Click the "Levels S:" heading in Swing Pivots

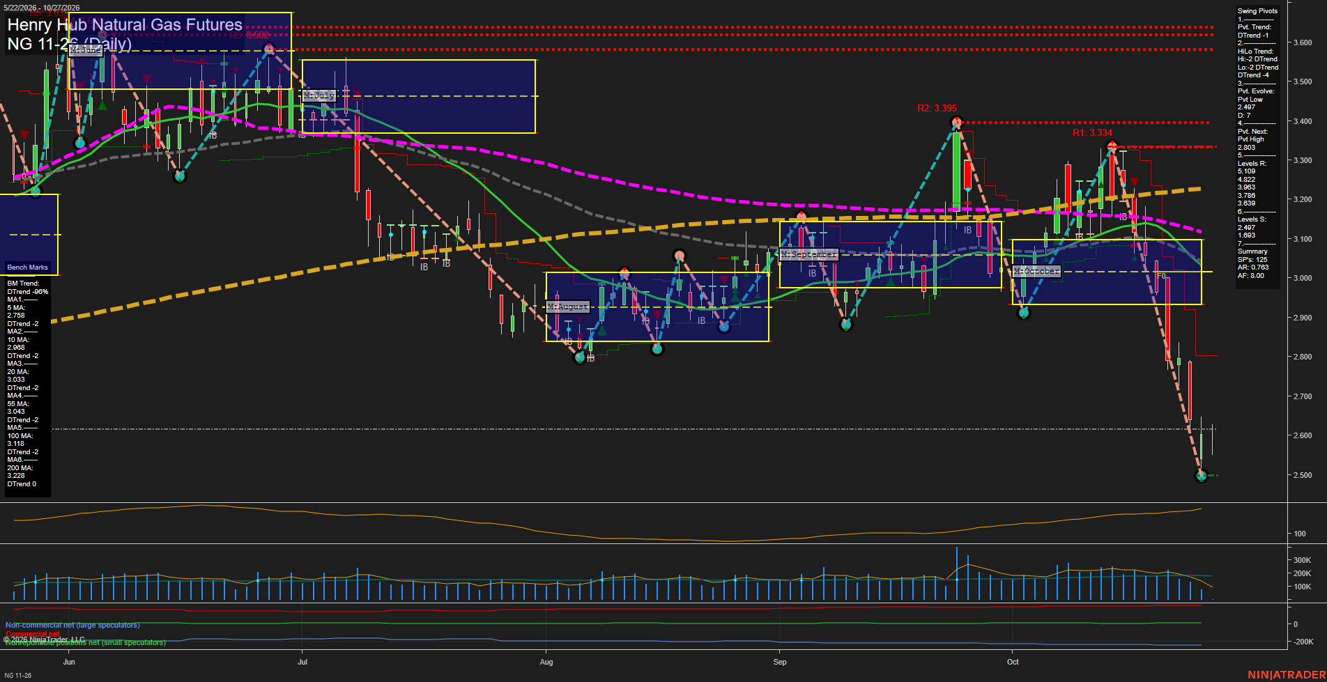point(1252,219)
